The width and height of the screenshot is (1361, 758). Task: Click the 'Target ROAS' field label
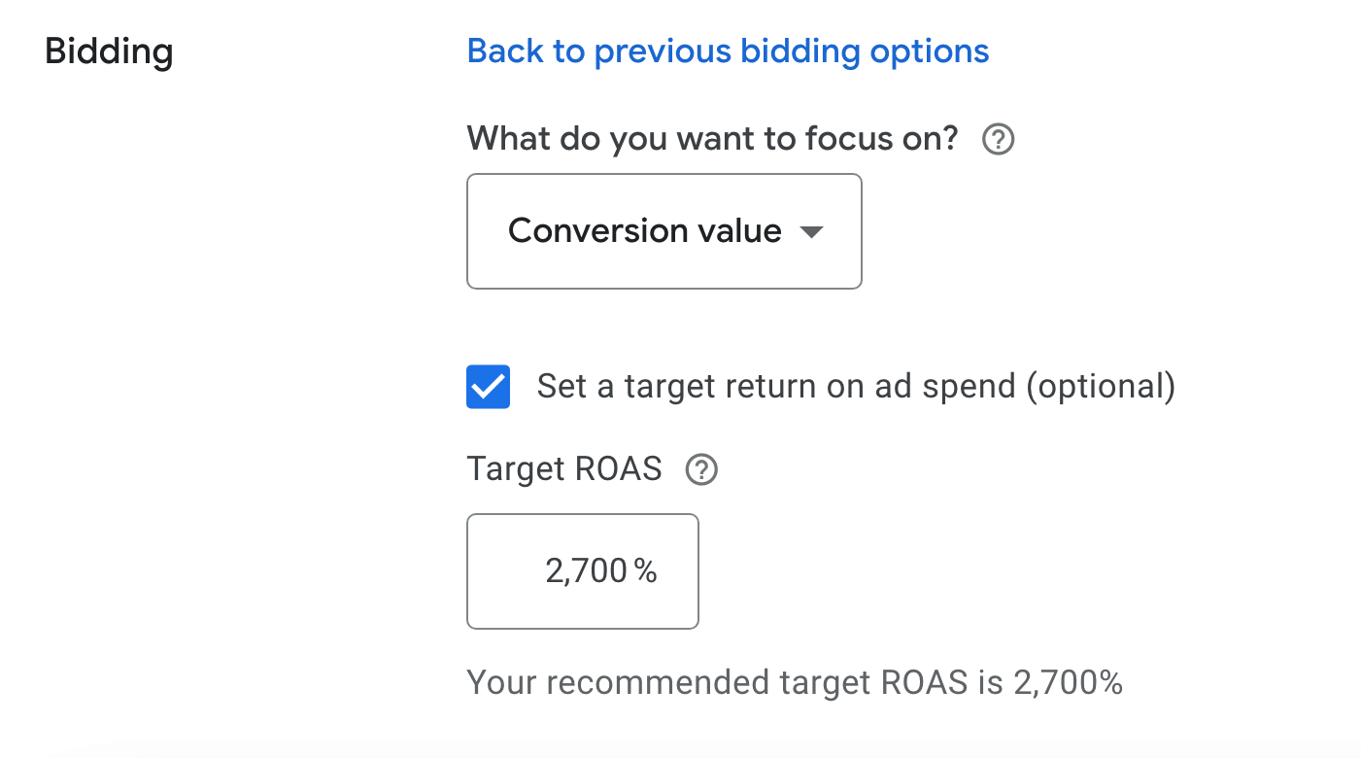(564, 469)
